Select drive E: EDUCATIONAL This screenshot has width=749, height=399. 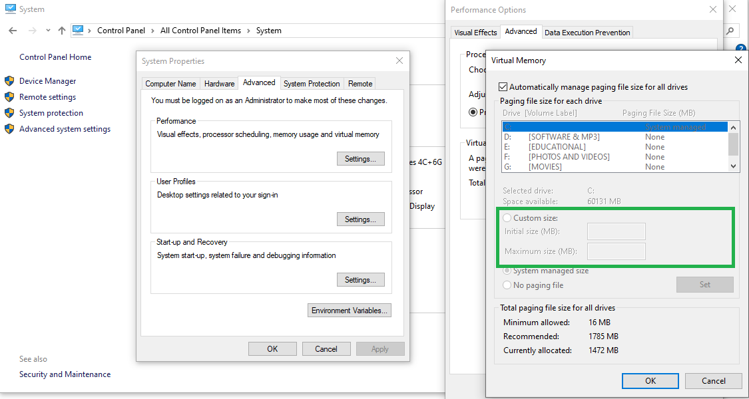[615, 147]
